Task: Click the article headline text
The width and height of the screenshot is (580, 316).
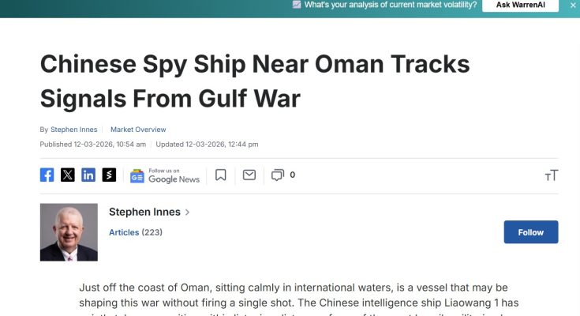Action: (254, 81)
